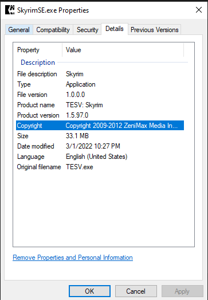Click the 1.0.0.0 file version value
This screenshot has height=300, width=208.
tap(75, 95)
